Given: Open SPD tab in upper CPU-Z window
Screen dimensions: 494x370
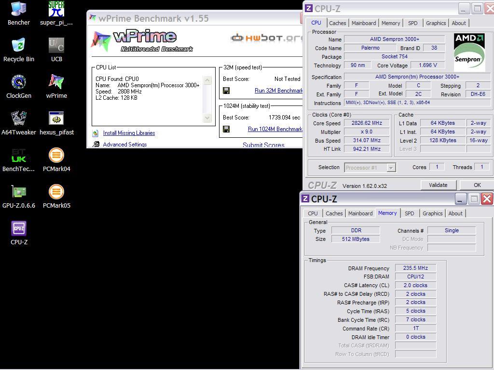Looking at the screenshot, I should click(413, 23).
